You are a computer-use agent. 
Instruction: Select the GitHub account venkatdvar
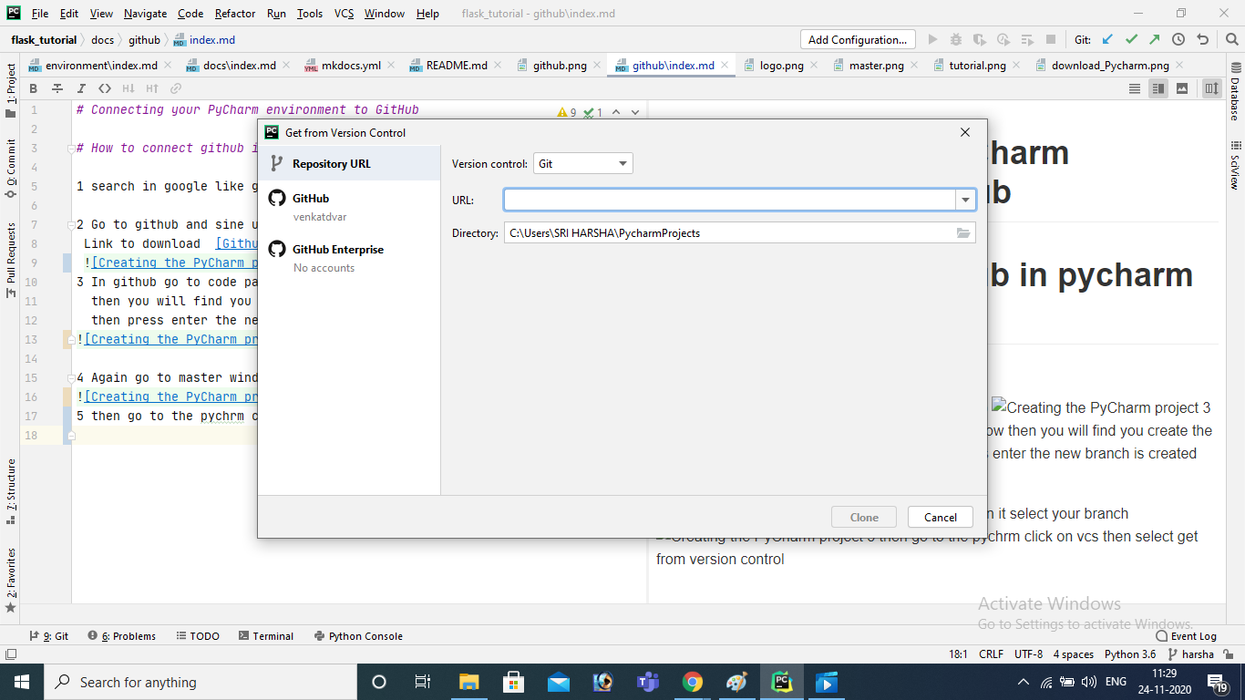[310, 206]
